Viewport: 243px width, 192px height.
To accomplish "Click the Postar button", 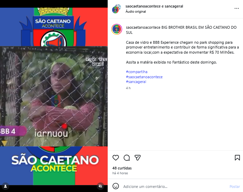I will coord(235,187).
